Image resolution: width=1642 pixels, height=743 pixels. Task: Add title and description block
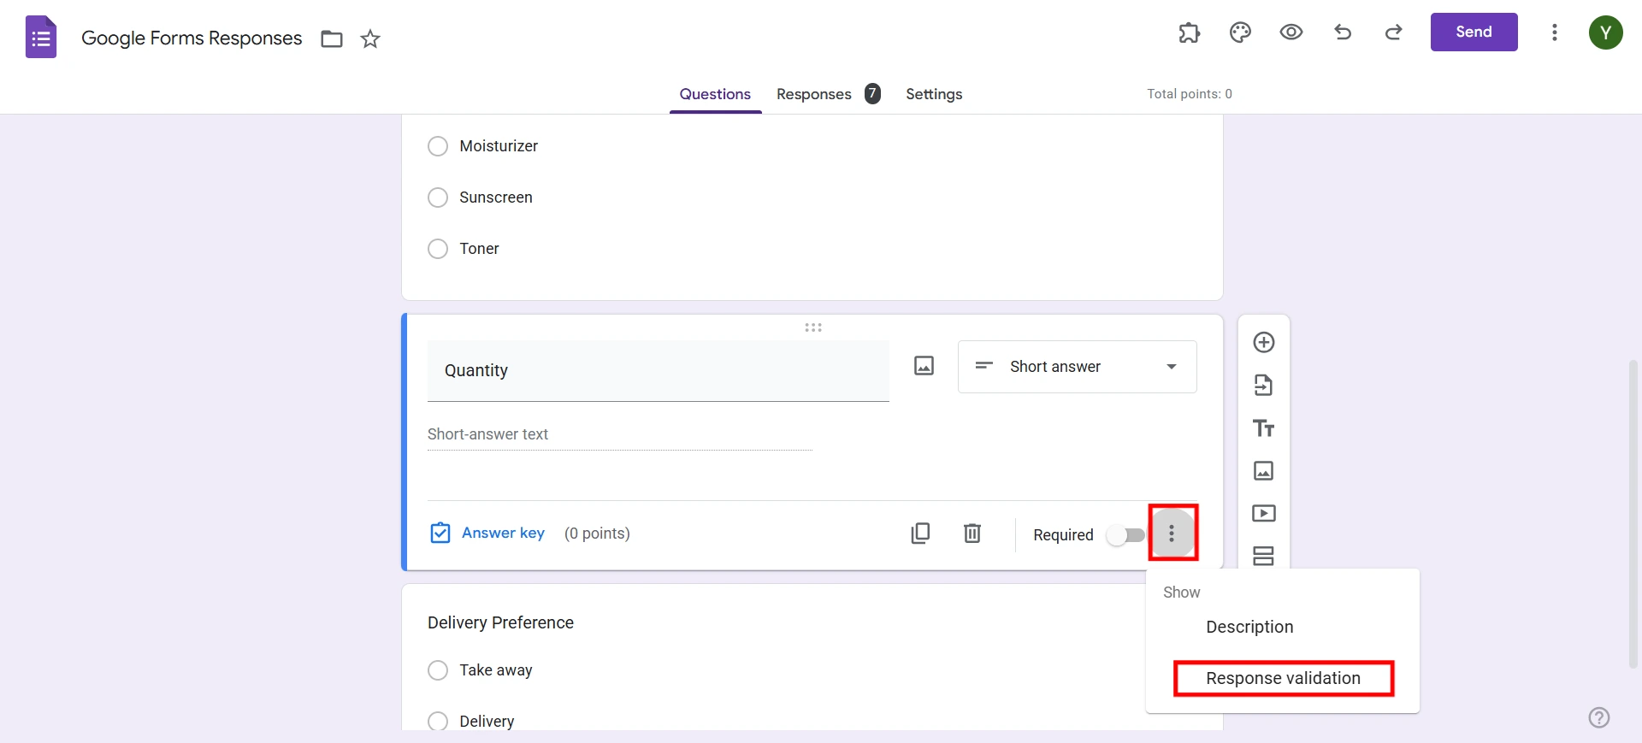(1264, 428)
